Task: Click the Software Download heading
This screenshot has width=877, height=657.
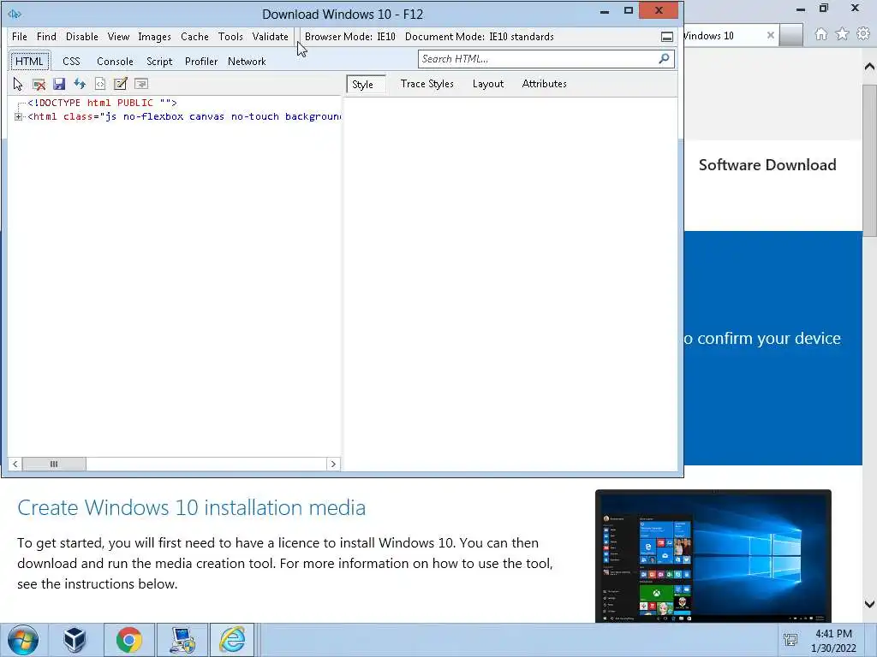Action: pos(767,165)
